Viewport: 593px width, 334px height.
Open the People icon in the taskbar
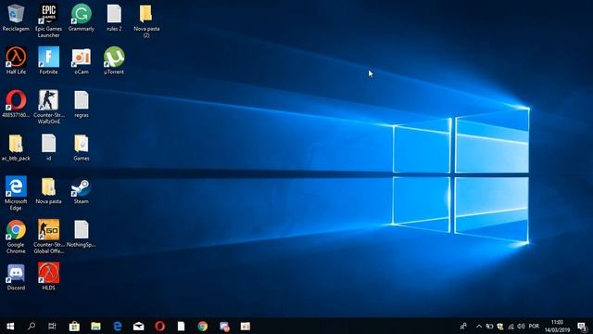463,326
